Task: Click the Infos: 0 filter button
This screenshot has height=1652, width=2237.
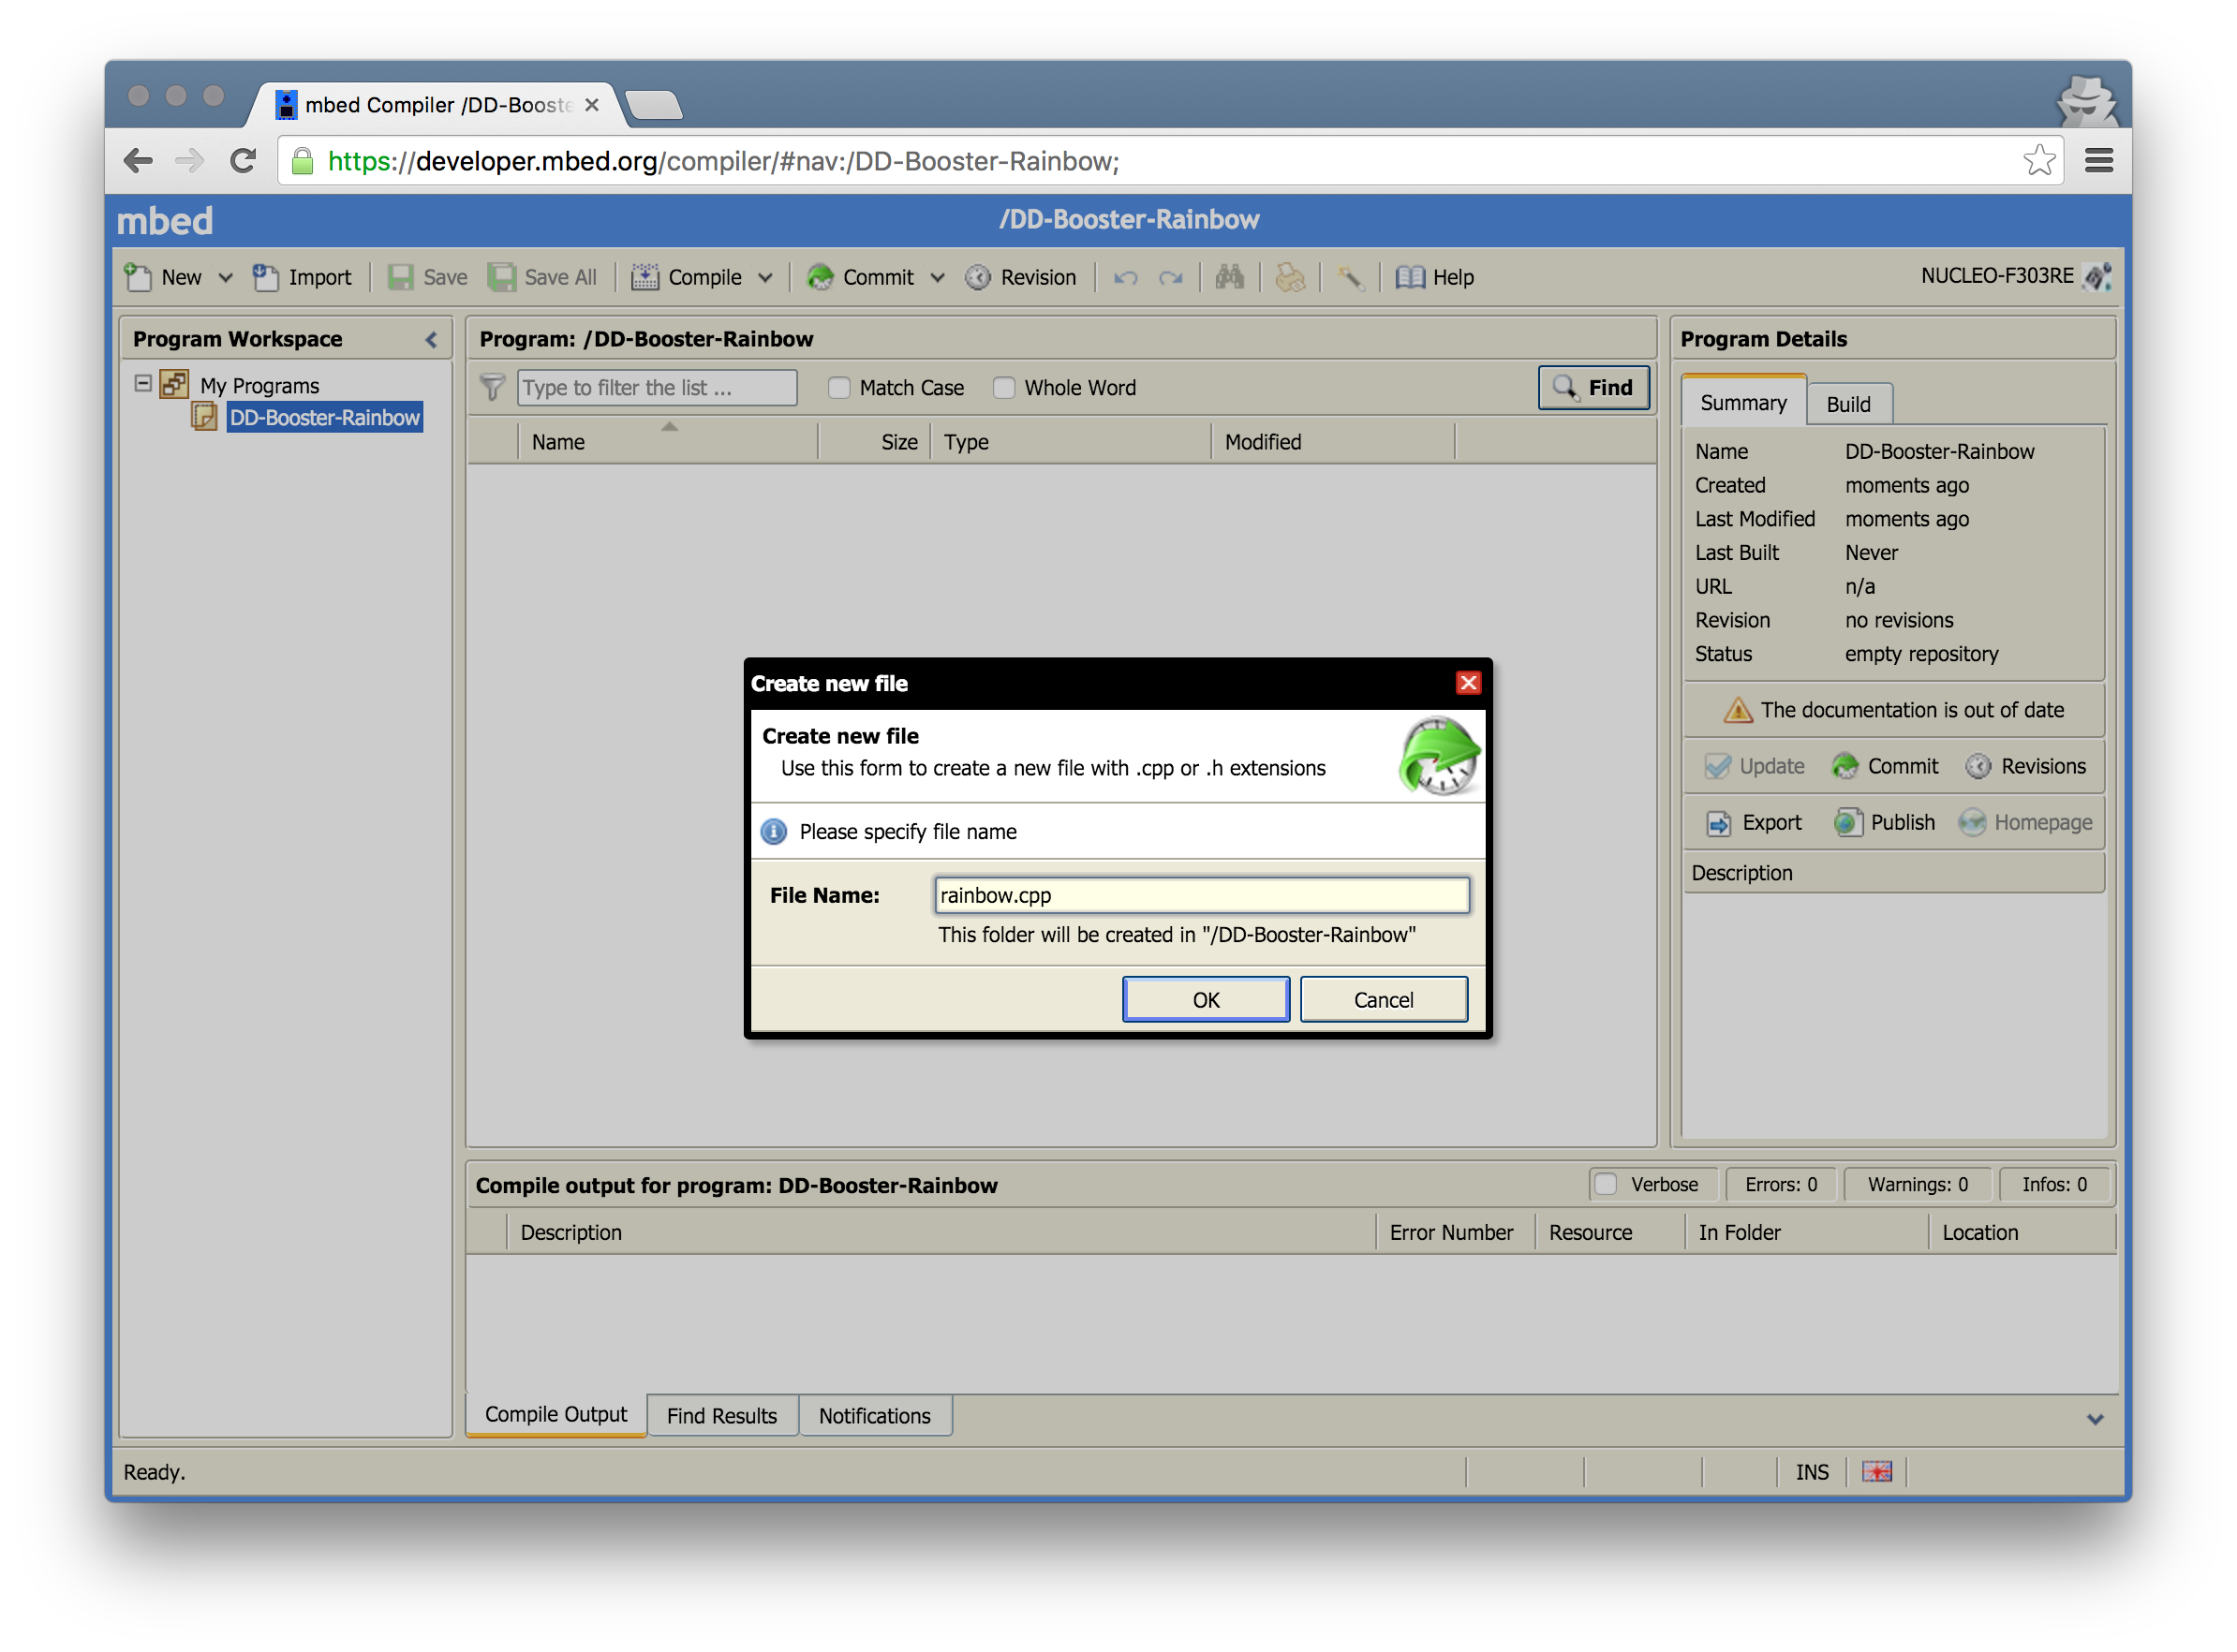Action: tap(2054, 1184)
